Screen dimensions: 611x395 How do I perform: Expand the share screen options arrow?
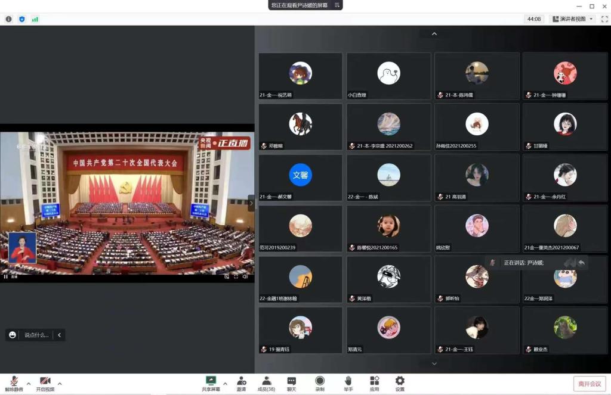225,384
